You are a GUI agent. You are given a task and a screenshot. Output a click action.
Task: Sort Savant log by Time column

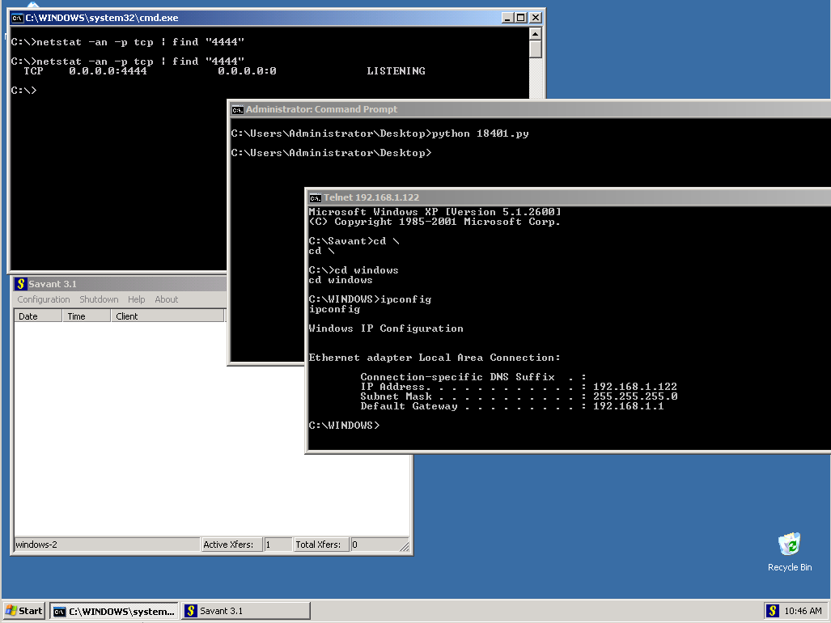87,316
